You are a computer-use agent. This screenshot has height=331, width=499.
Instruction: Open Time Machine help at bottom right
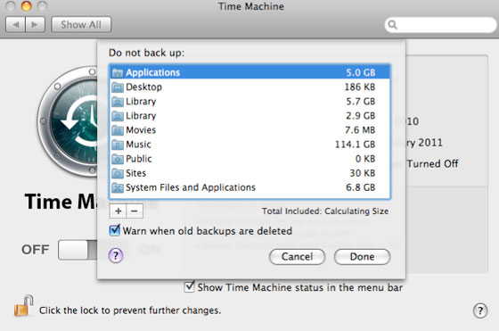coord(480,310)
